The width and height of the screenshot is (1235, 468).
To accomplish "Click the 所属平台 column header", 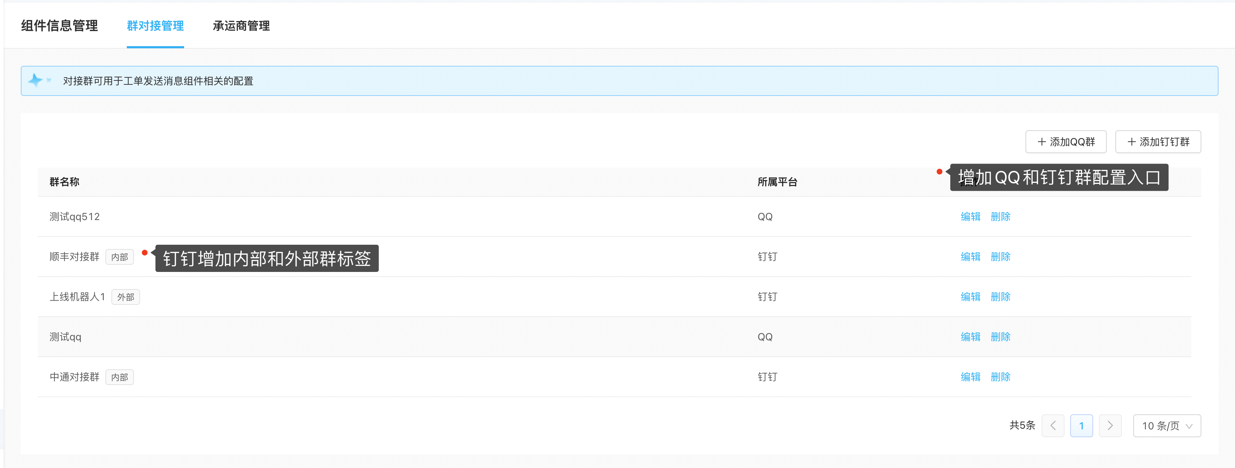I will (x=777, y=181).
